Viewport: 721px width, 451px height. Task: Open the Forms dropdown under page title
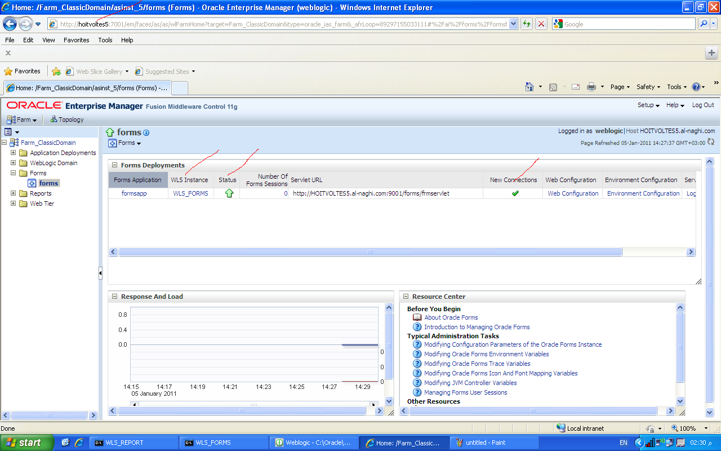(125, 143)
